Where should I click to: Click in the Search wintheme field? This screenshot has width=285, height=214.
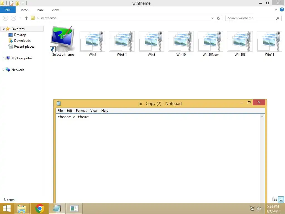pyautogui.click(x=251, y=18)
